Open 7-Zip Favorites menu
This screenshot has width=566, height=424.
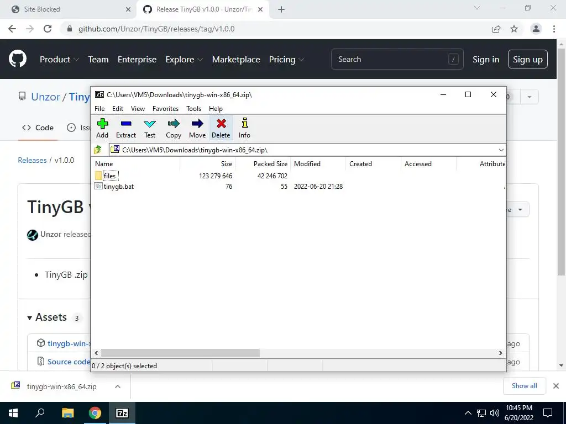(165, 109)
